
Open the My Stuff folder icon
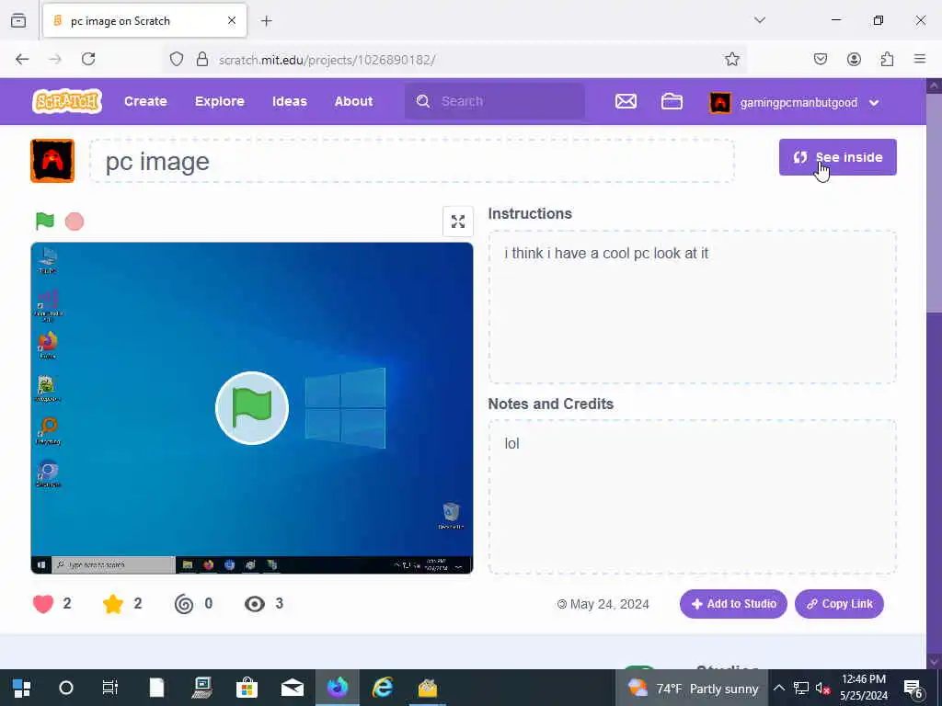[x=672, y=101]
